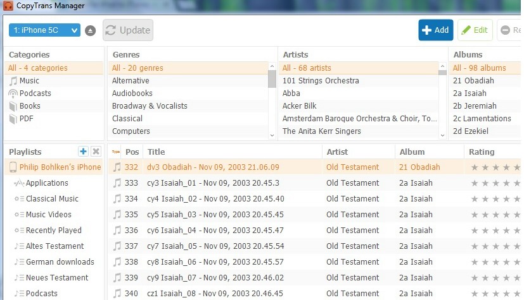The height and width of the screenshot is (300, 524).
Task: Filter by Classical genre
Action: coord(188,119)
